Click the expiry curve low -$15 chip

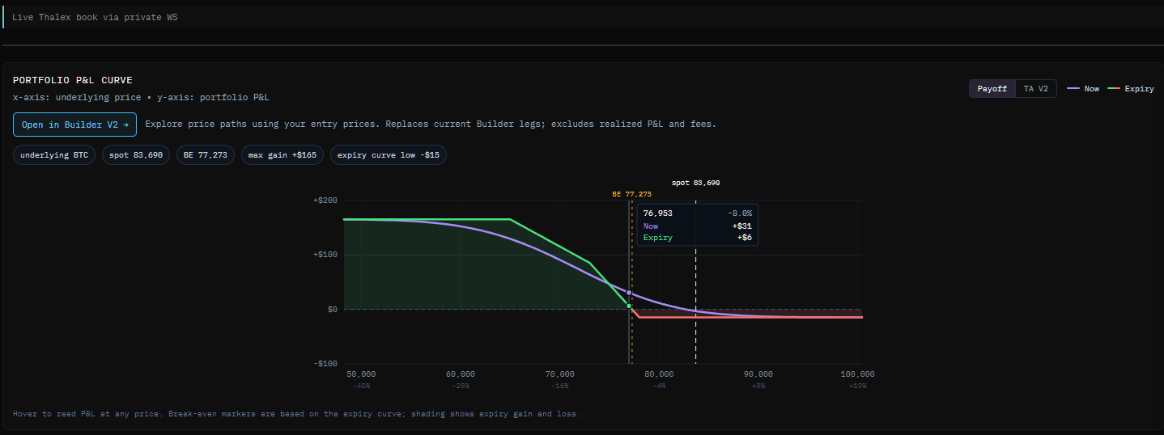click(x=389, y=154)
